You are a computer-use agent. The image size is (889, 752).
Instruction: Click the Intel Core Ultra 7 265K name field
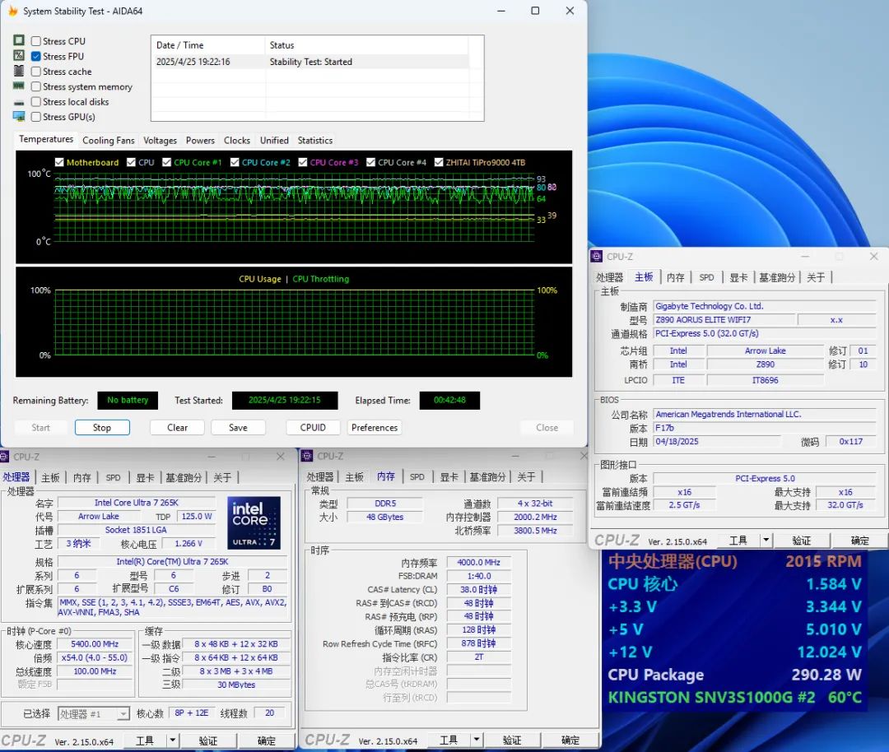[x=136, y=503]
